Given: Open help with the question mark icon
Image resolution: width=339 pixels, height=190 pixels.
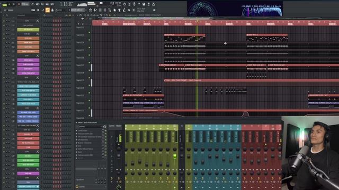Looking at the screenshot, I should (139, 4).
